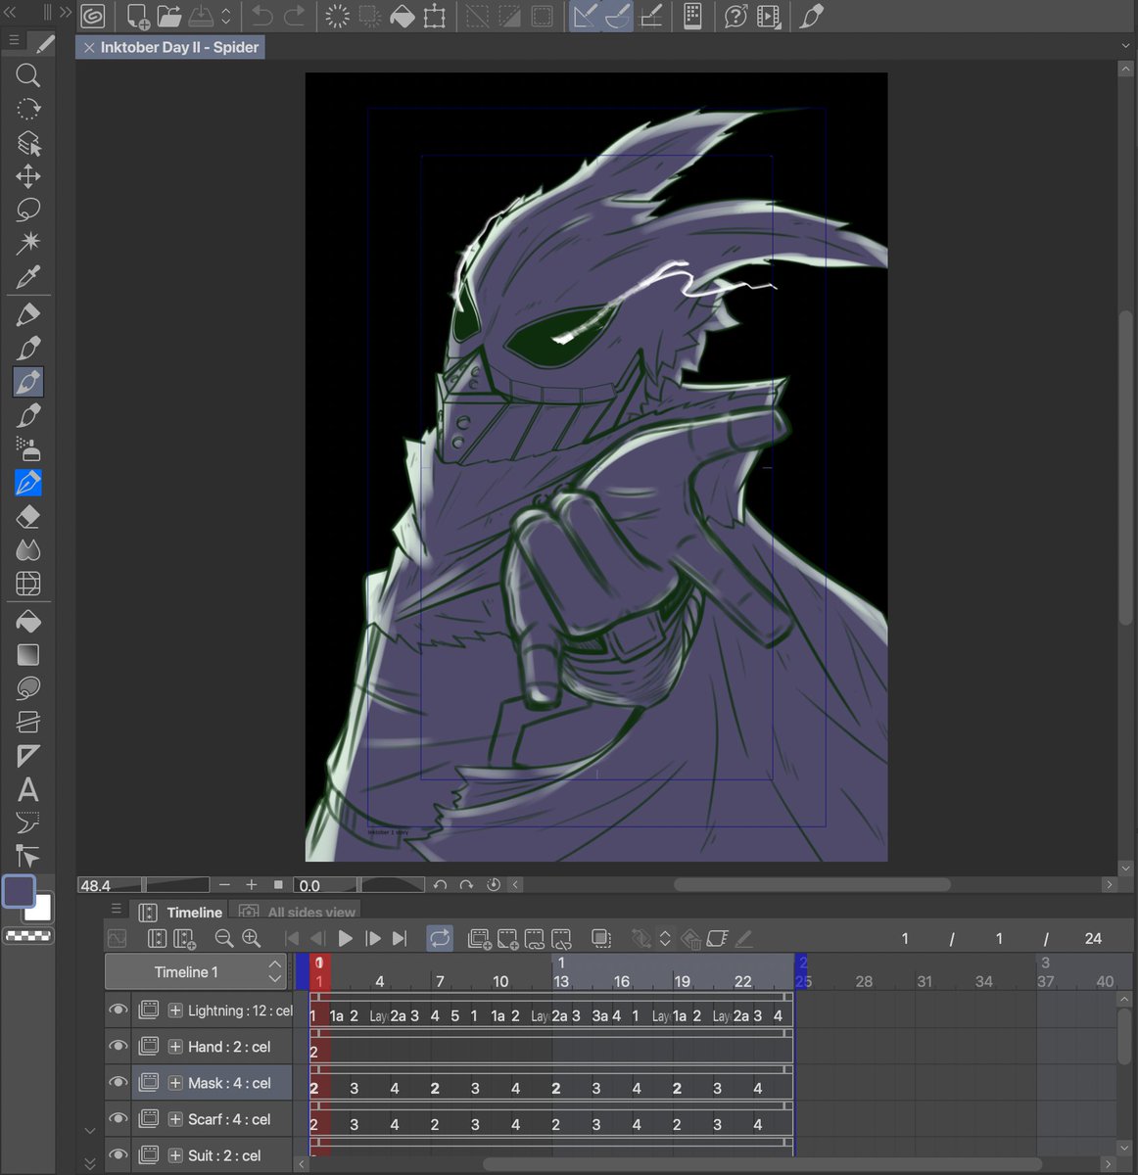The image size is (1138, 1175).
Task: Toggle Snap to Ruler icon
Action: click(586, 16)
